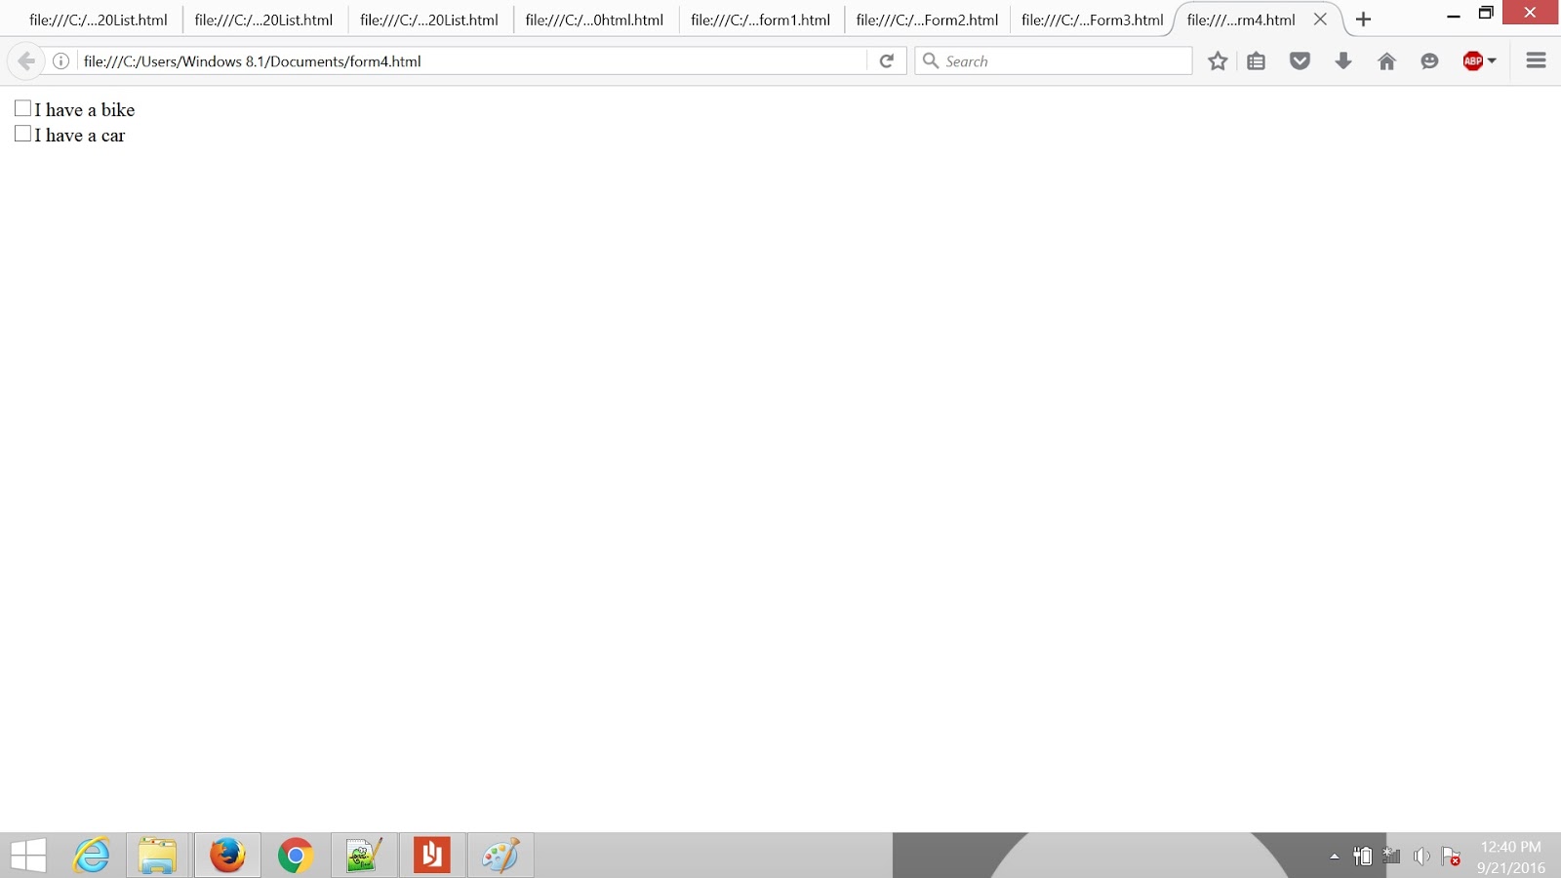Show bookmarks list icon
Image resolution: width=1561 pixels, height=878 pixels.
[1257, 61]
